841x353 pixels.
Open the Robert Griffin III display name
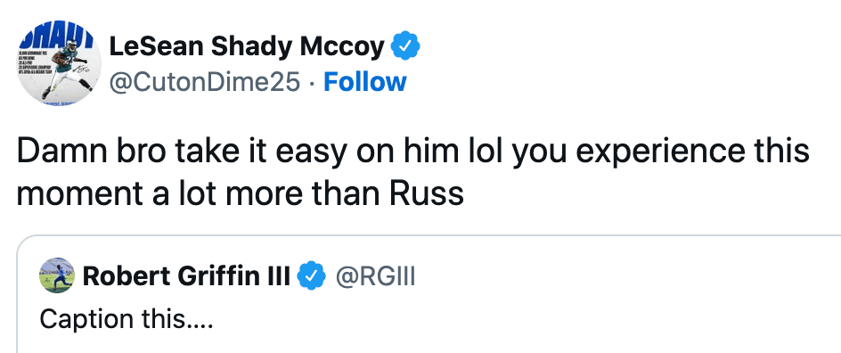[186, 276]
